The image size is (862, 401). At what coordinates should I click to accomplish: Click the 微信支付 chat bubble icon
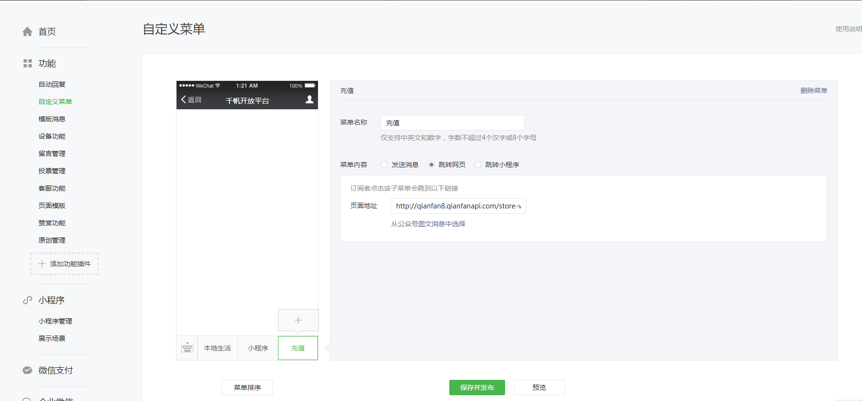click(27, 370)
